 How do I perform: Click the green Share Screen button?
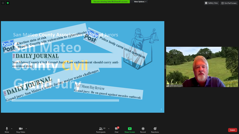coord(129,130)
